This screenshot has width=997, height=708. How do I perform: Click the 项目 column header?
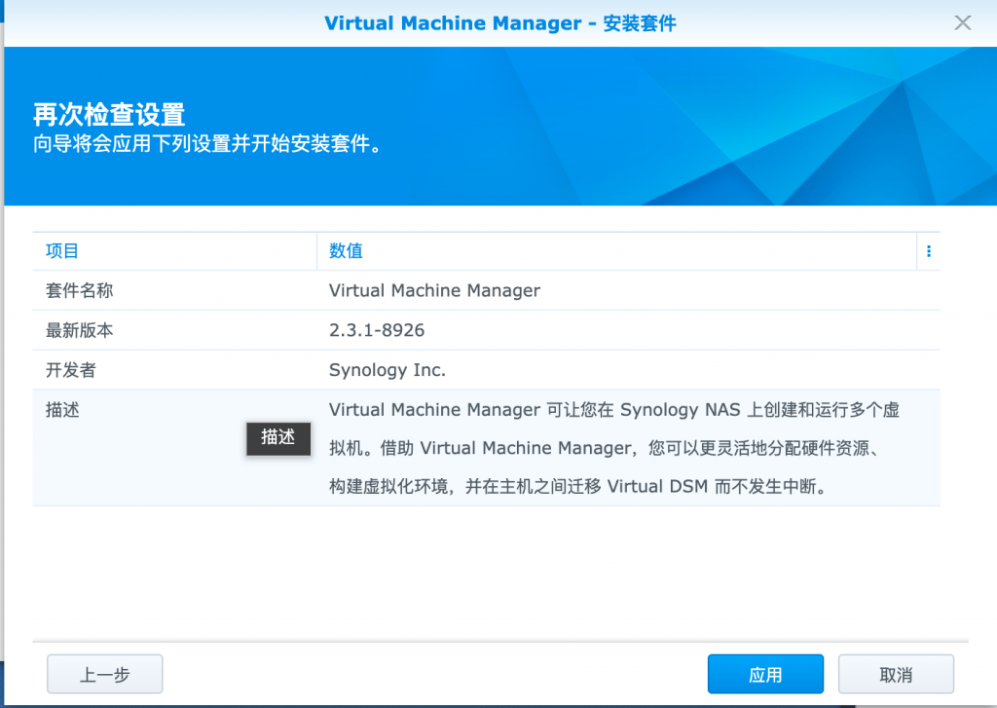point(175,251)
